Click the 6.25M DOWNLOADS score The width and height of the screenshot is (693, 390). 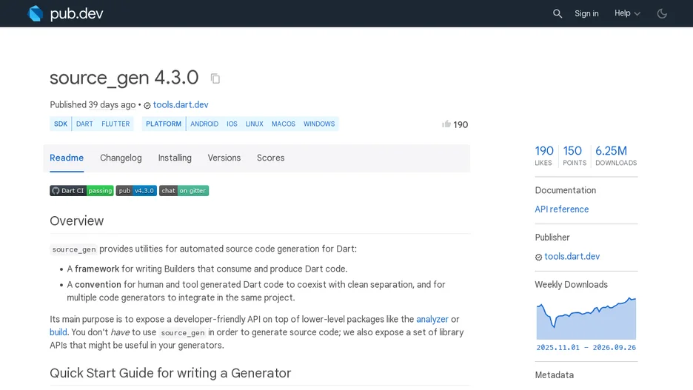point(616,155)
